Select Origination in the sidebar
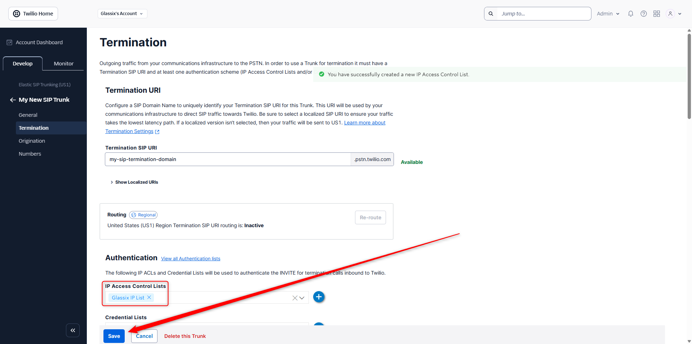Screen dimensions: 692x344 tap(32, 141)
